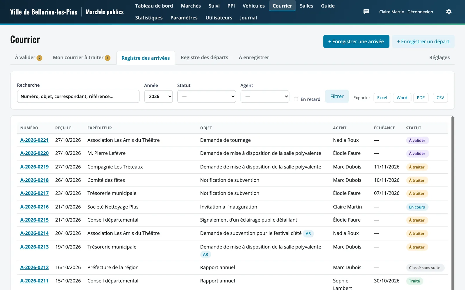465x290 pixels.
Task: Open mail record A-2026-0211
Action: [x=34, y=281]
